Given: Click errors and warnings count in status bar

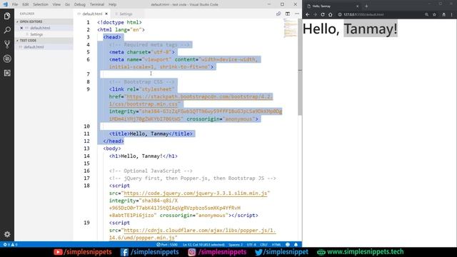Looking at the screenshot, I should click(10, 244).
